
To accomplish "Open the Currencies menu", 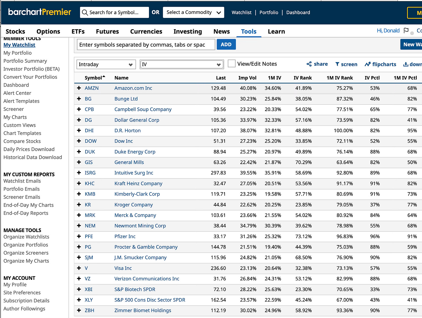I will pos(146,31).
